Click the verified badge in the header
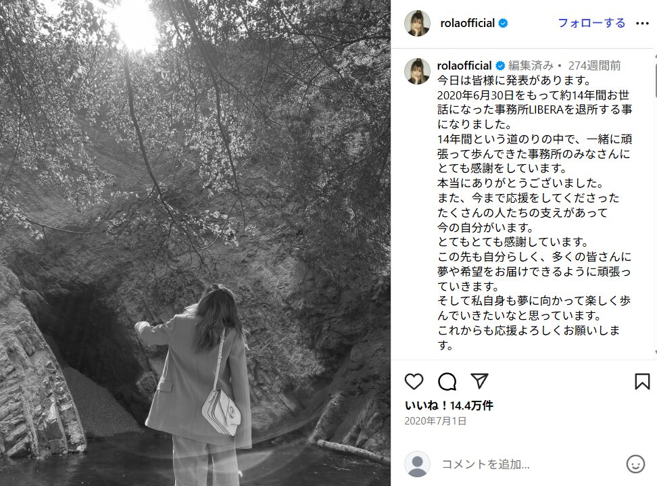Image resolution: width=657 pixels, height=486 pixels. point(503,24)
